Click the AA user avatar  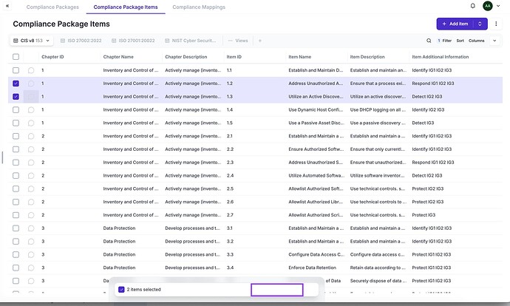[x=488, y=7]
